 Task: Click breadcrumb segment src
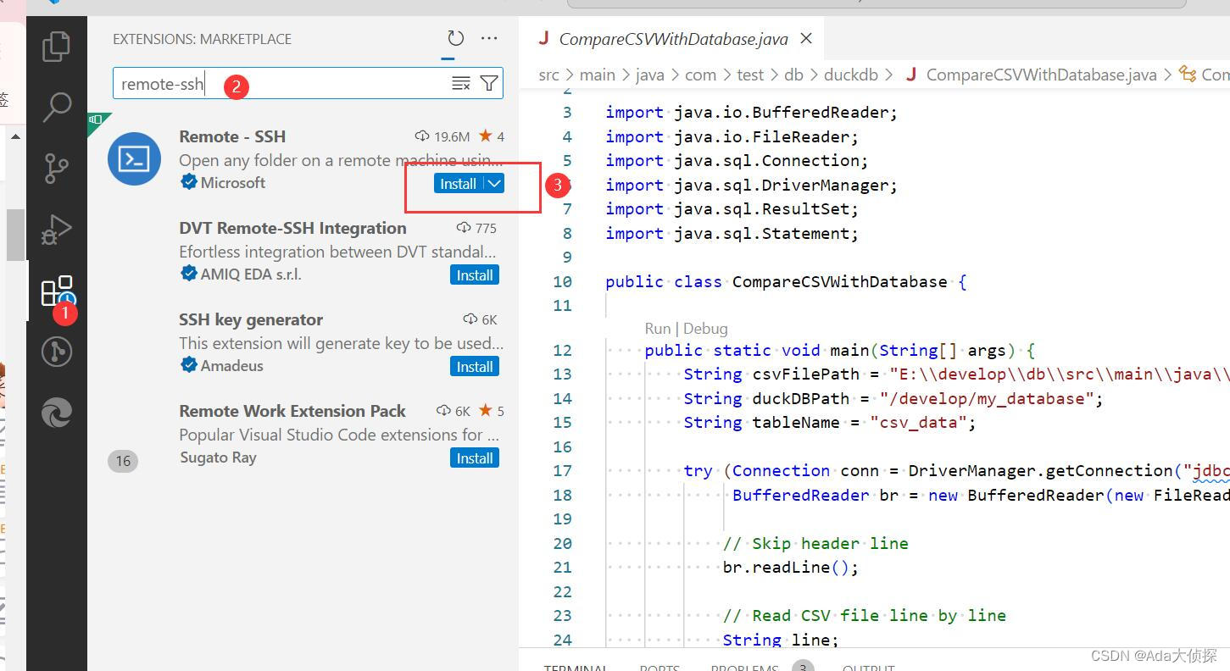tap(548, 75)
